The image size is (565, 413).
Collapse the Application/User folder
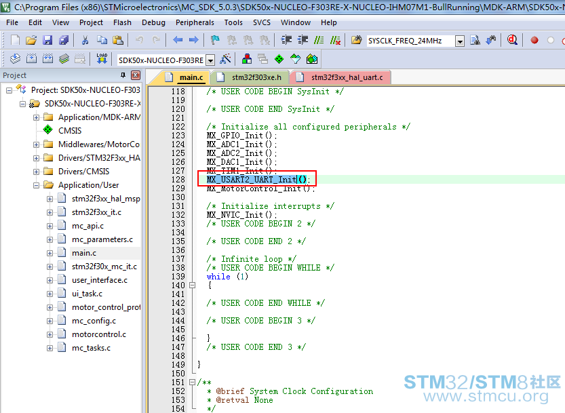pyautogui.click(x=36, y=185)
